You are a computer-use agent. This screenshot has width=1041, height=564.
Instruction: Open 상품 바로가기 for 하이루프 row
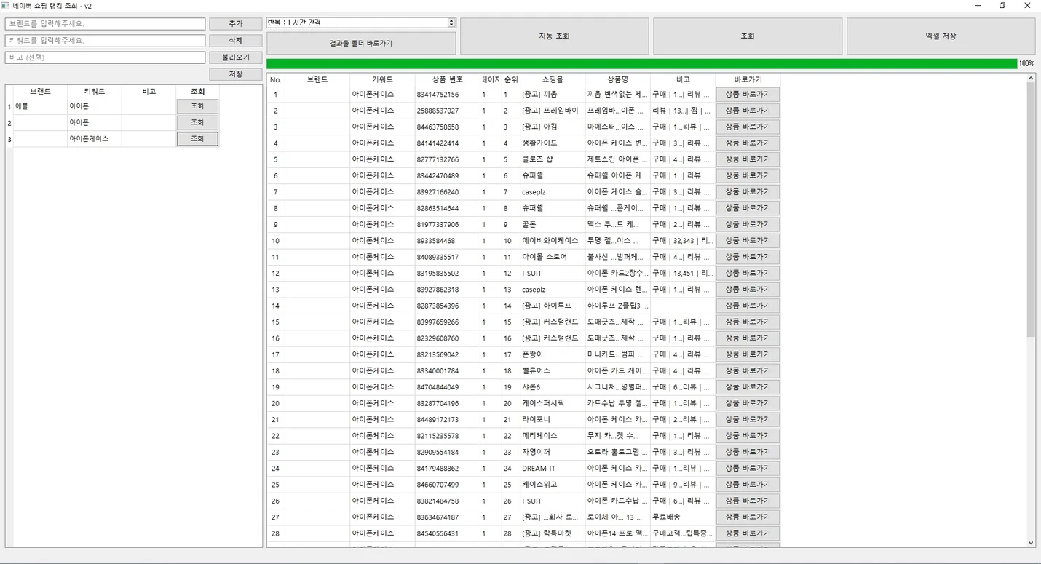coord(748,306)
